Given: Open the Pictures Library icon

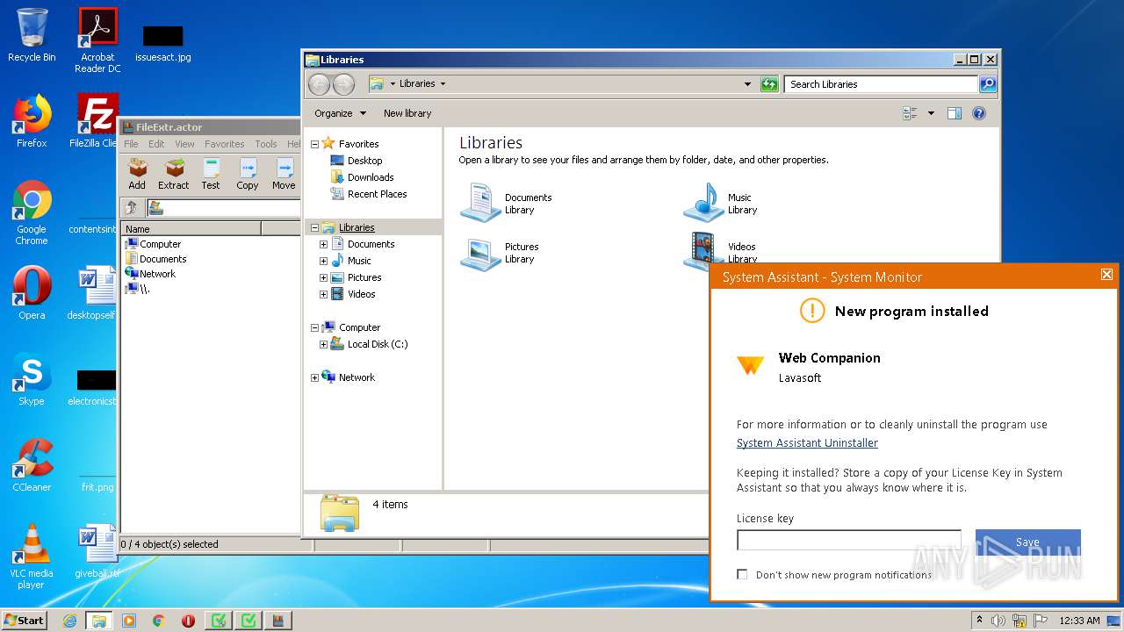Looking at the screenshot, I should pyautogui.click(x=480, y=252).
